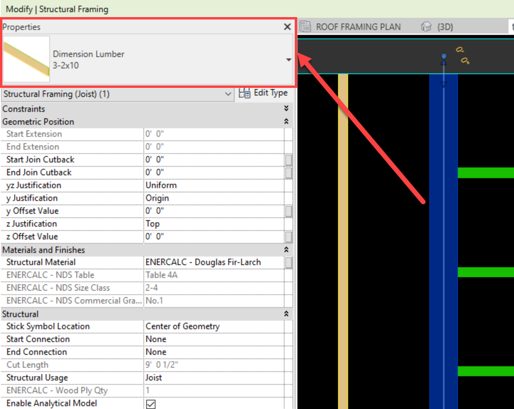Click the Cut Length value 9' 0 1/2"
The image size is (514, 409).
pyautogui.click(x=213, y=365)
